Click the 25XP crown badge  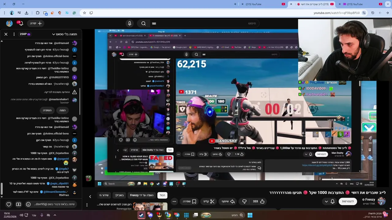click(x=25, y=34)
